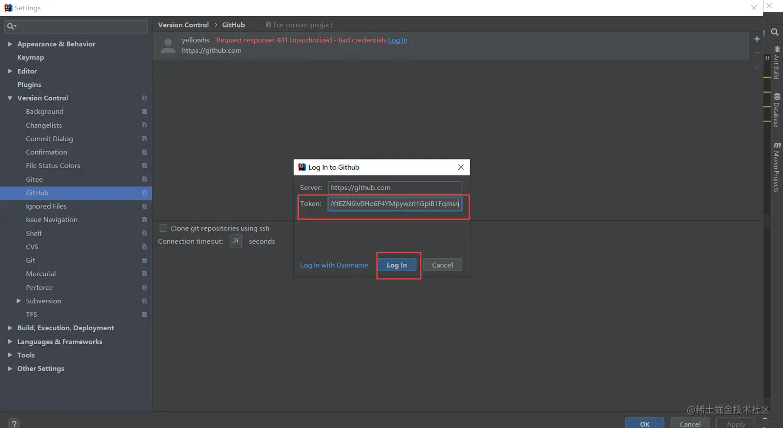
Task: Open the Gitee settings page
Action: pos(34,179)
